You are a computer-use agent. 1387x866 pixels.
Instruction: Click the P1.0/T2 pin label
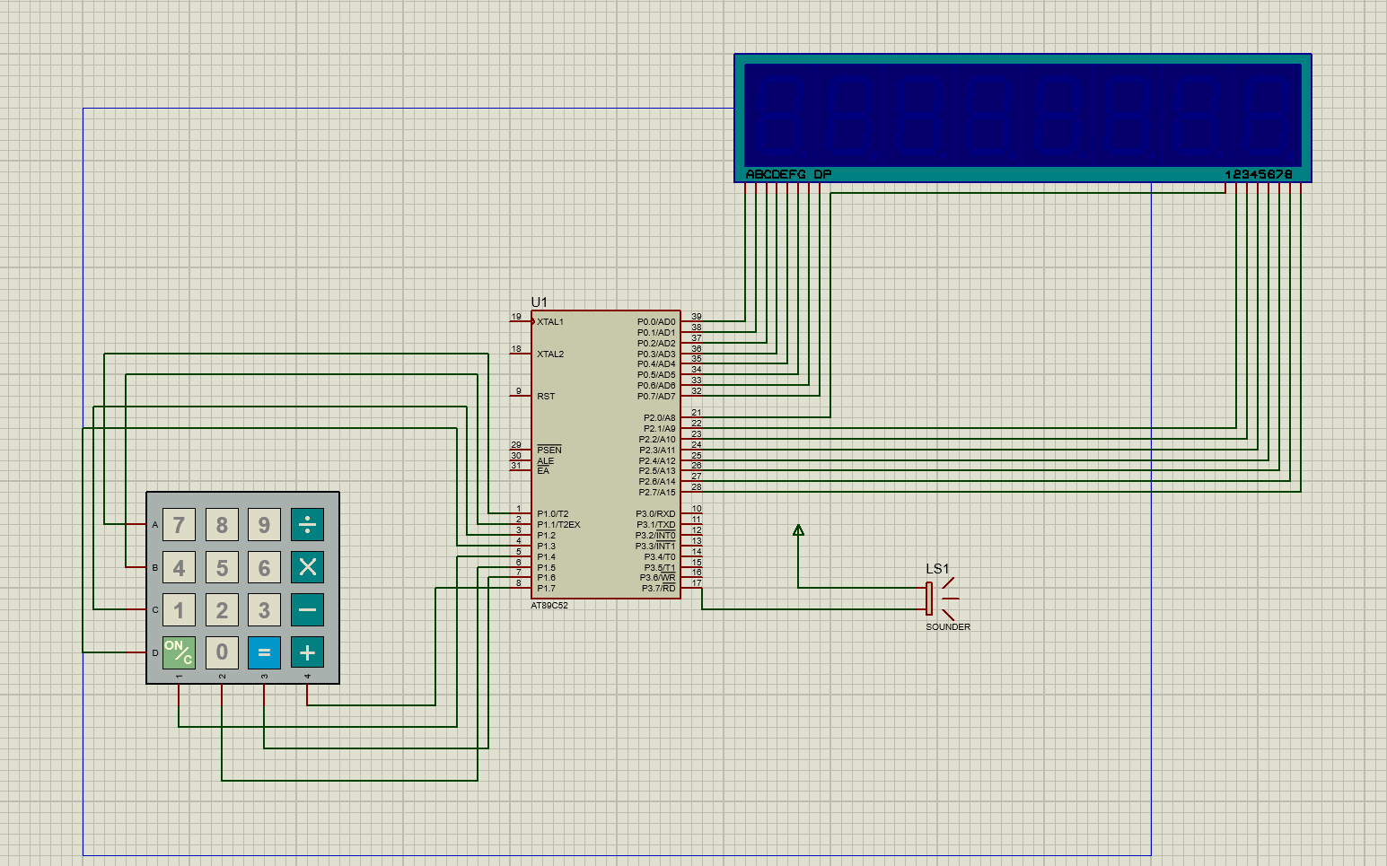(x=552, y=514)
